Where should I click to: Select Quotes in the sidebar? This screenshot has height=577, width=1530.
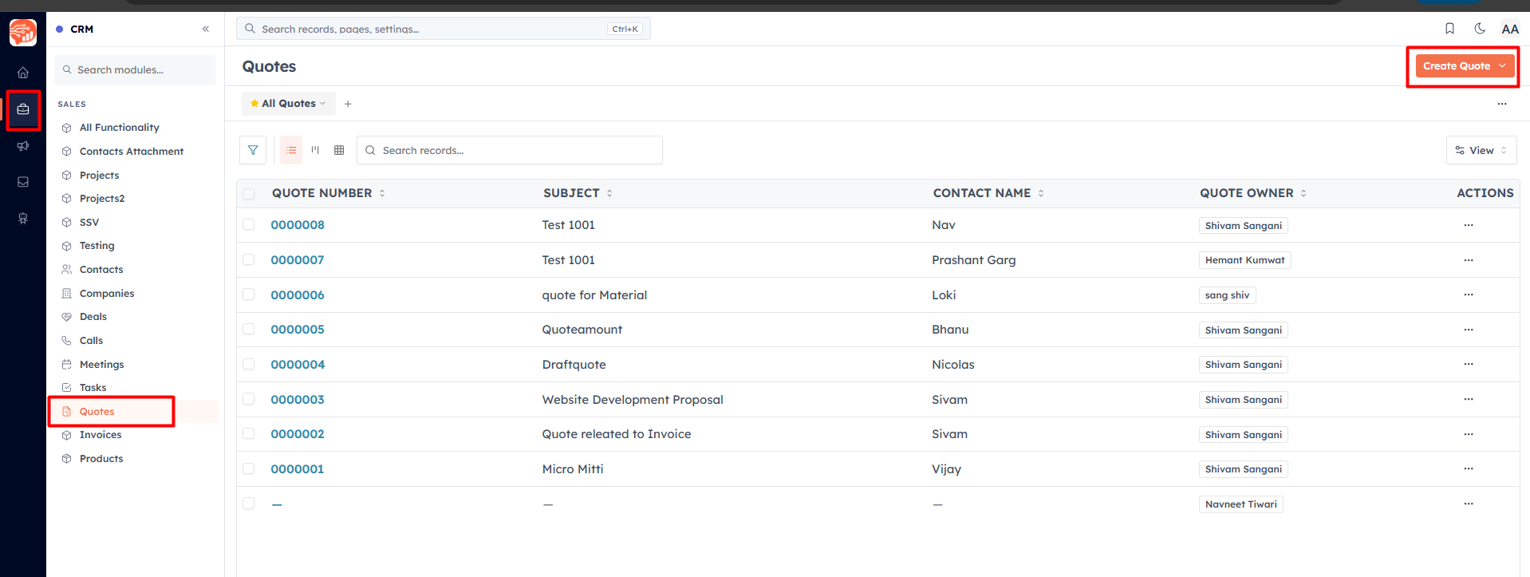[97, 412]
